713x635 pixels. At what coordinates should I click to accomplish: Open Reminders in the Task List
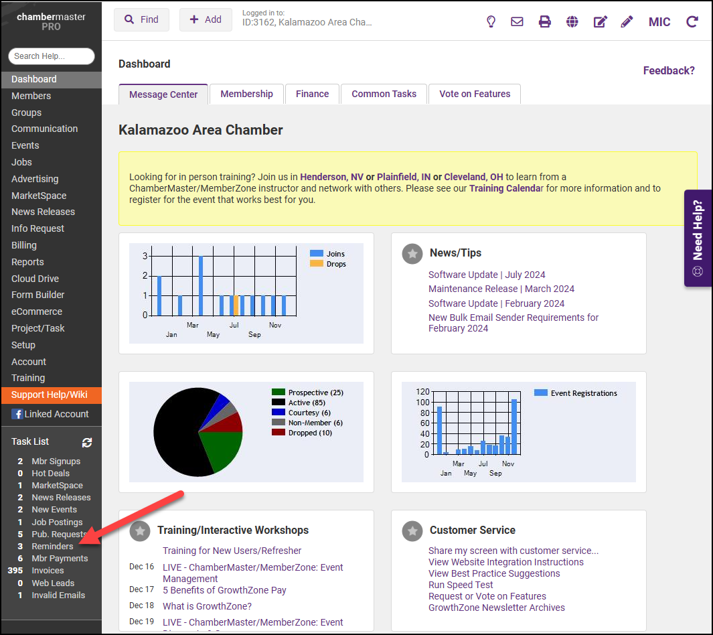52,546
